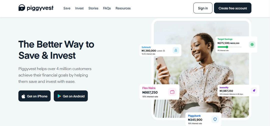Image resolution: width=270 pixels, height=126 pixels.
Task: Click the Google Play triangle icon
Action: click(59, 96)
